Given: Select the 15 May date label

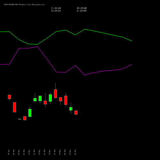Looking at the screenshot, I should coord(50,152).
